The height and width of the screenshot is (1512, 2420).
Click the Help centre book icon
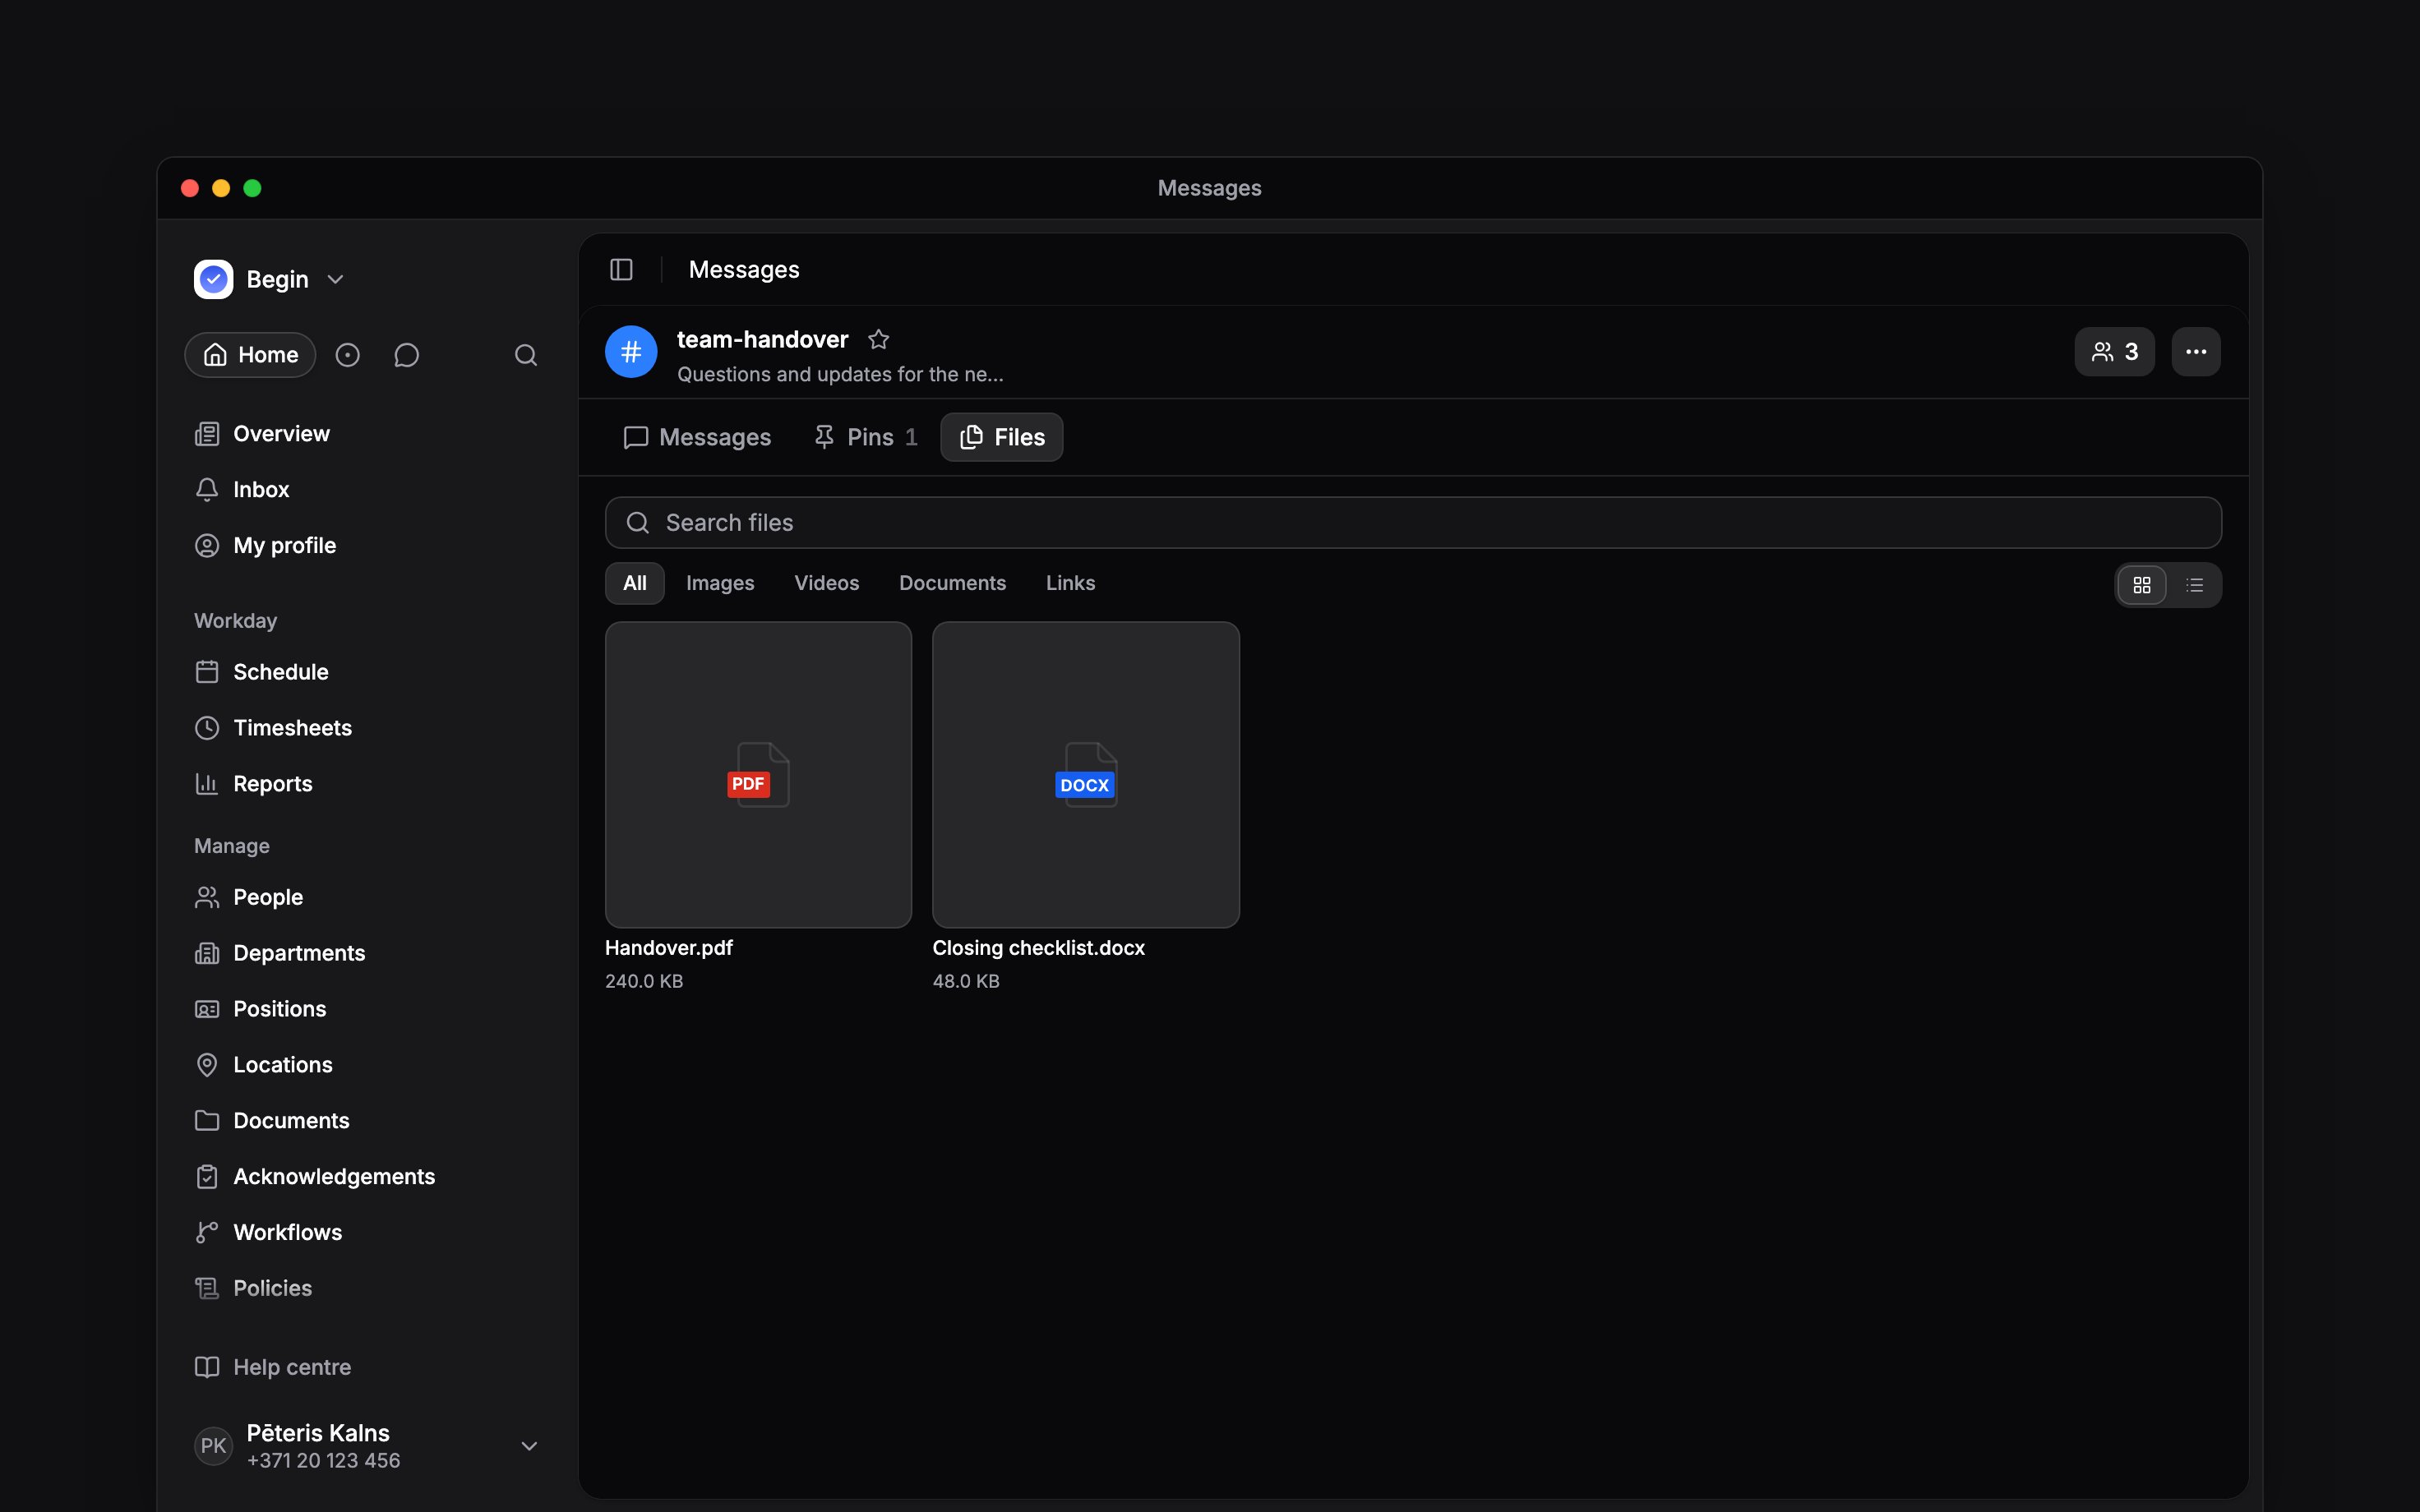pos(207,1367)
